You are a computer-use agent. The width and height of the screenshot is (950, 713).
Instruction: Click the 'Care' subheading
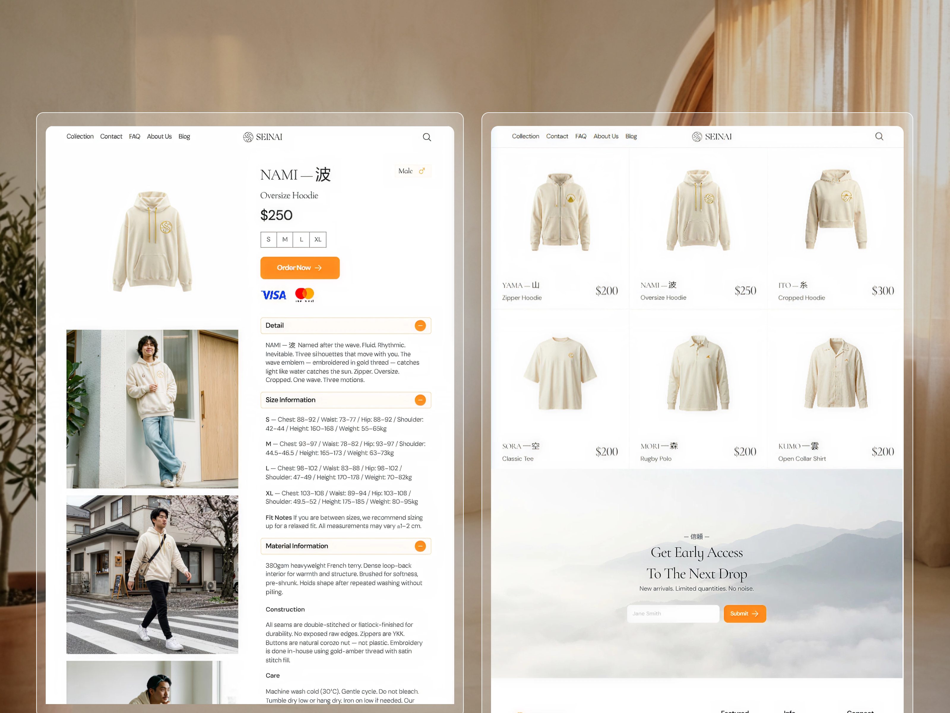pyautogui.click(x=272, y=676)
